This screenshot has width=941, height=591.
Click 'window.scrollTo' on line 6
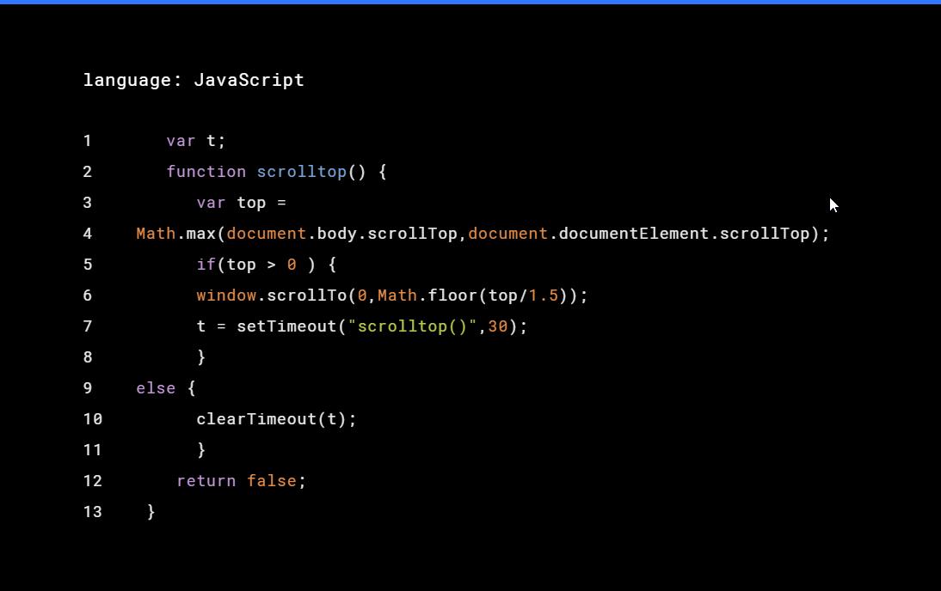coord(271,295)
